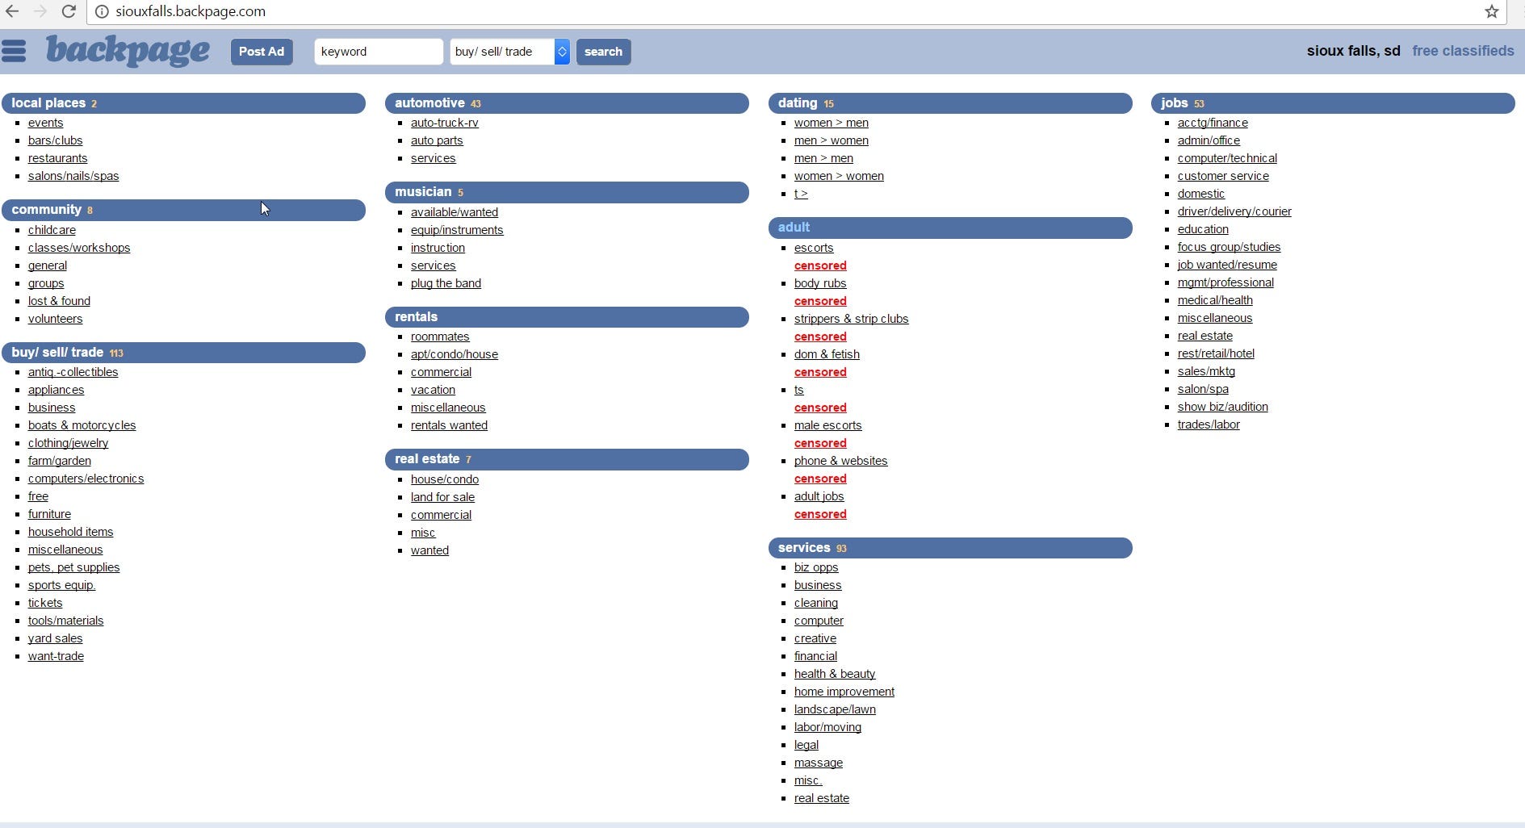Open the rentals section header

[567, 317]
